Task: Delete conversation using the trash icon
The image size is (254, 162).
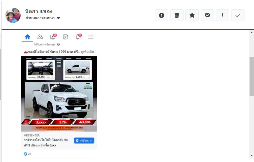Action: pos(177,15)
